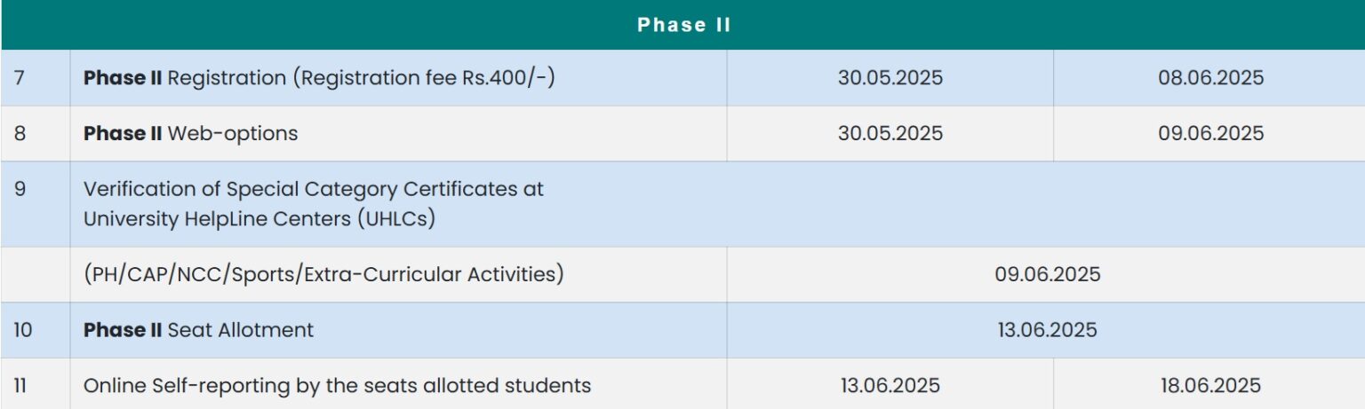Click serial number 11 cell
This screenshot has height=409, width=1365.
(20, 386)
